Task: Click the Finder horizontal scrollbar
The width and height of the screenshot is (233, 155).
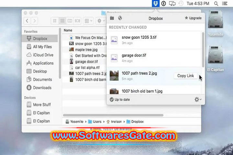Action: point(113,115)
